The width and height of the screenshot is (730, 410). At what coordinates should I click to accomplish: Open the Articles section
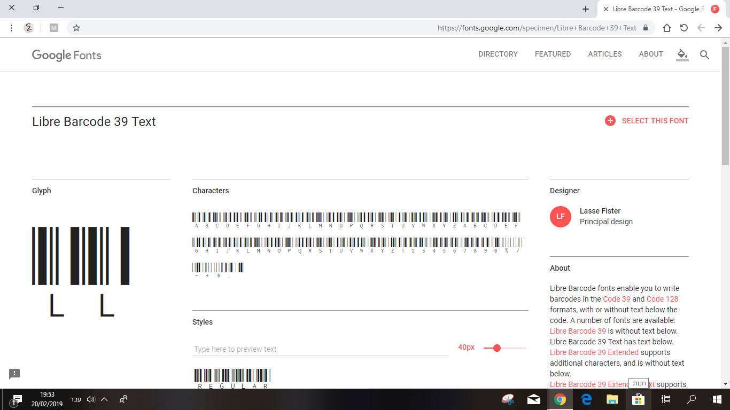(x=605, y=54)
